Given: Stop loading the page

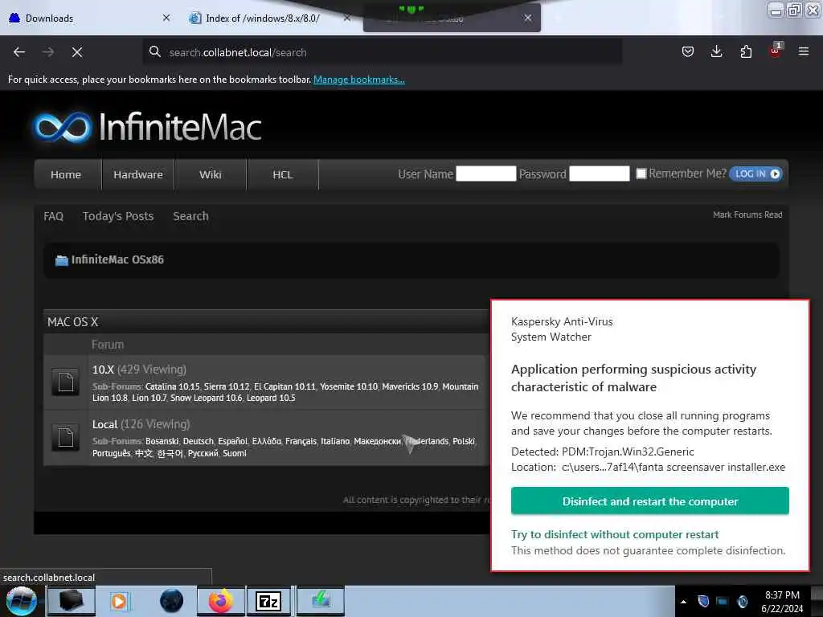Looking at the screenshot, I should pos(77,52).
